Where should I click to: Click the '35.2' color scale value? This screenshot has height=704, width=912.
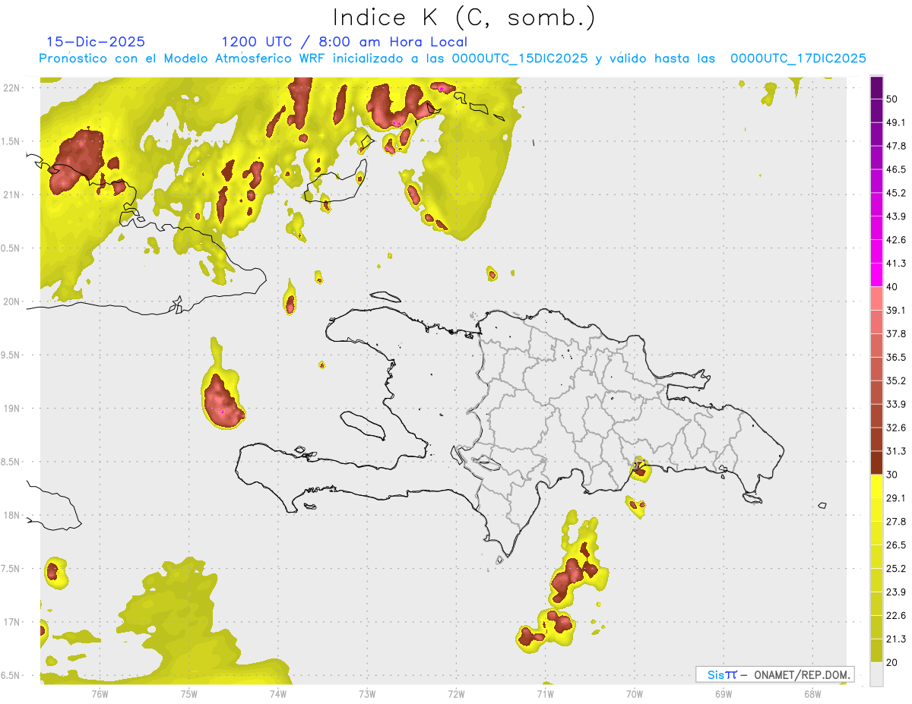[x=896, y=380]
